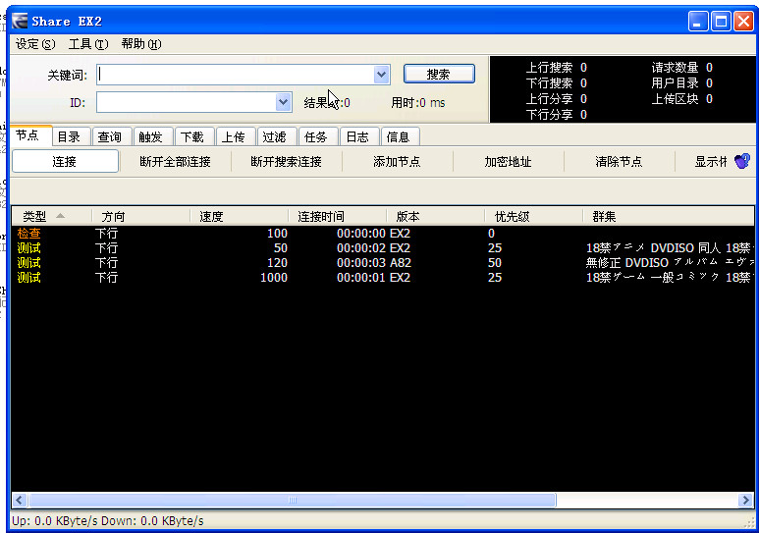Click the Share EX2 title bar icon
This screenshot has height=533, width=759.
click(x=20, y=22)
